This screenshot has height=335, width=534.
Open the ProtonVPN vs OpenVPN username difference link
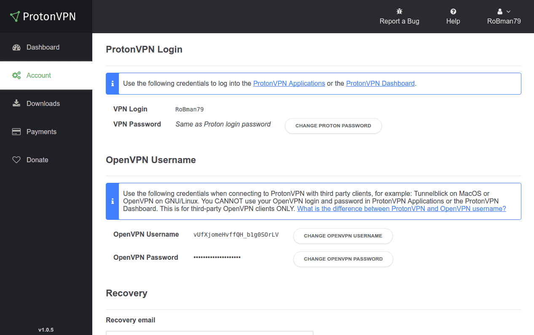click(402, 208)
